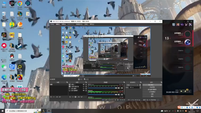
Task: Expand hidden system tray icons chevron
Action: [x=173, y=111]
